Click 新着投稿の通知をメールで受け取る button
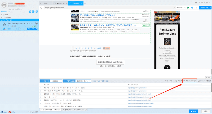The width and height of the screenshot is (212, 114). click(x=110, y=62)
